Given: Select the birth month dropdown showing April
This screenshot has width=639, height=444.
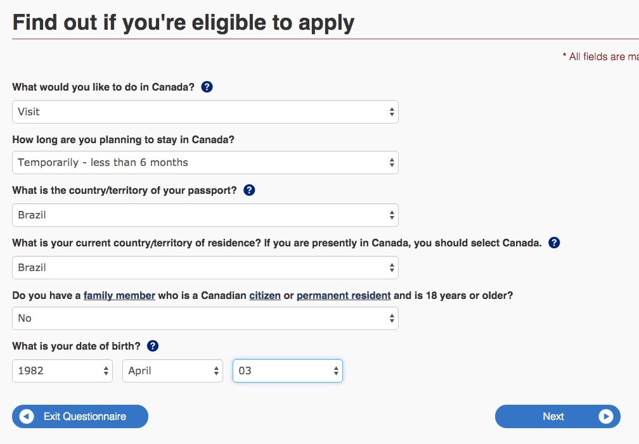Looking at the screenshot, I should tap(173, 371).
